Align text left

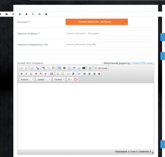click(x=85, y=74)
